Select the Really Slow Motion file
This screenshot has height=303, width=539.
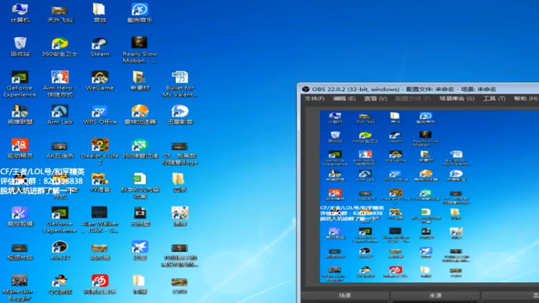(139, 50)
